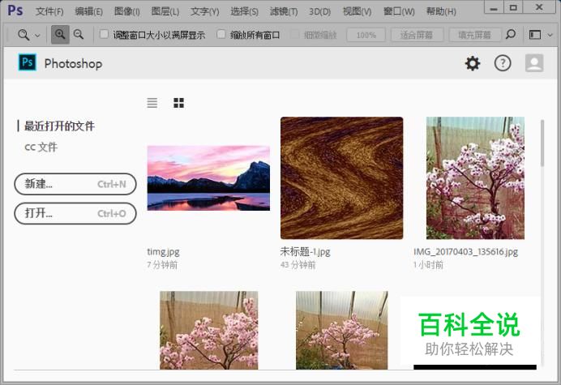Open the 视图(V) menu
The width and height of the screenshot is (561, 385).
tap(357, 12)
